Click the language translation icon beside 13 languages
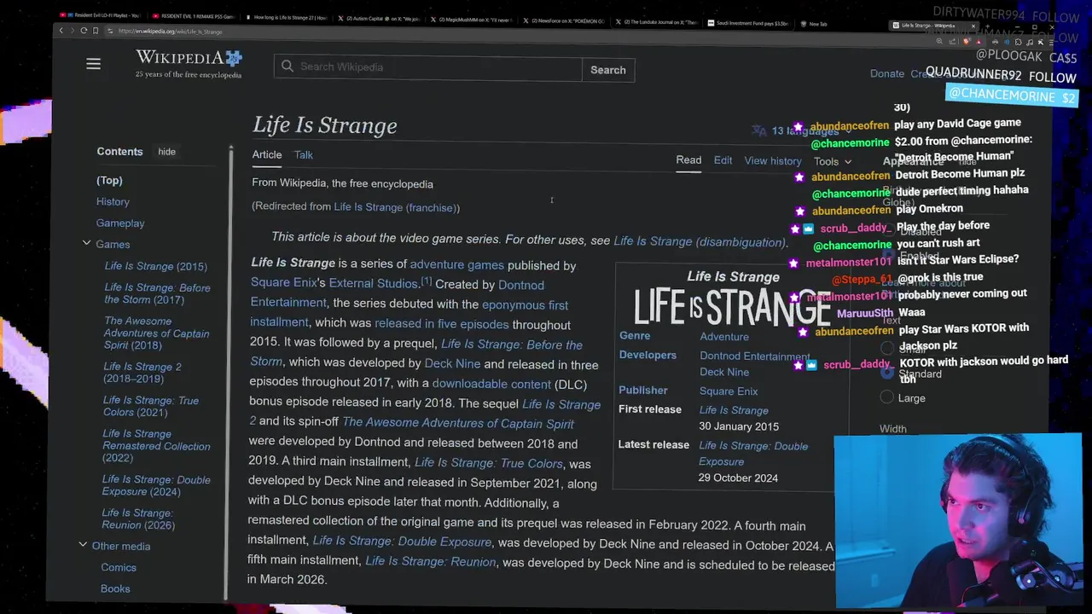The height and width of the screenshot is (614, 1092). (x=758, y=130)
